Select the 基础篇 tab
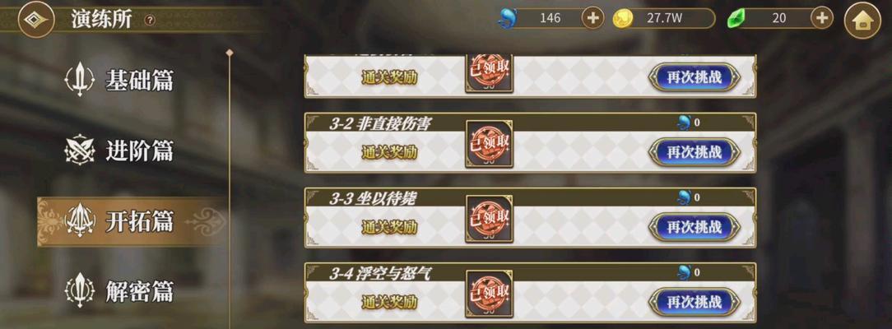This screenshot has height=329, width=892. [x=119, y=81]
